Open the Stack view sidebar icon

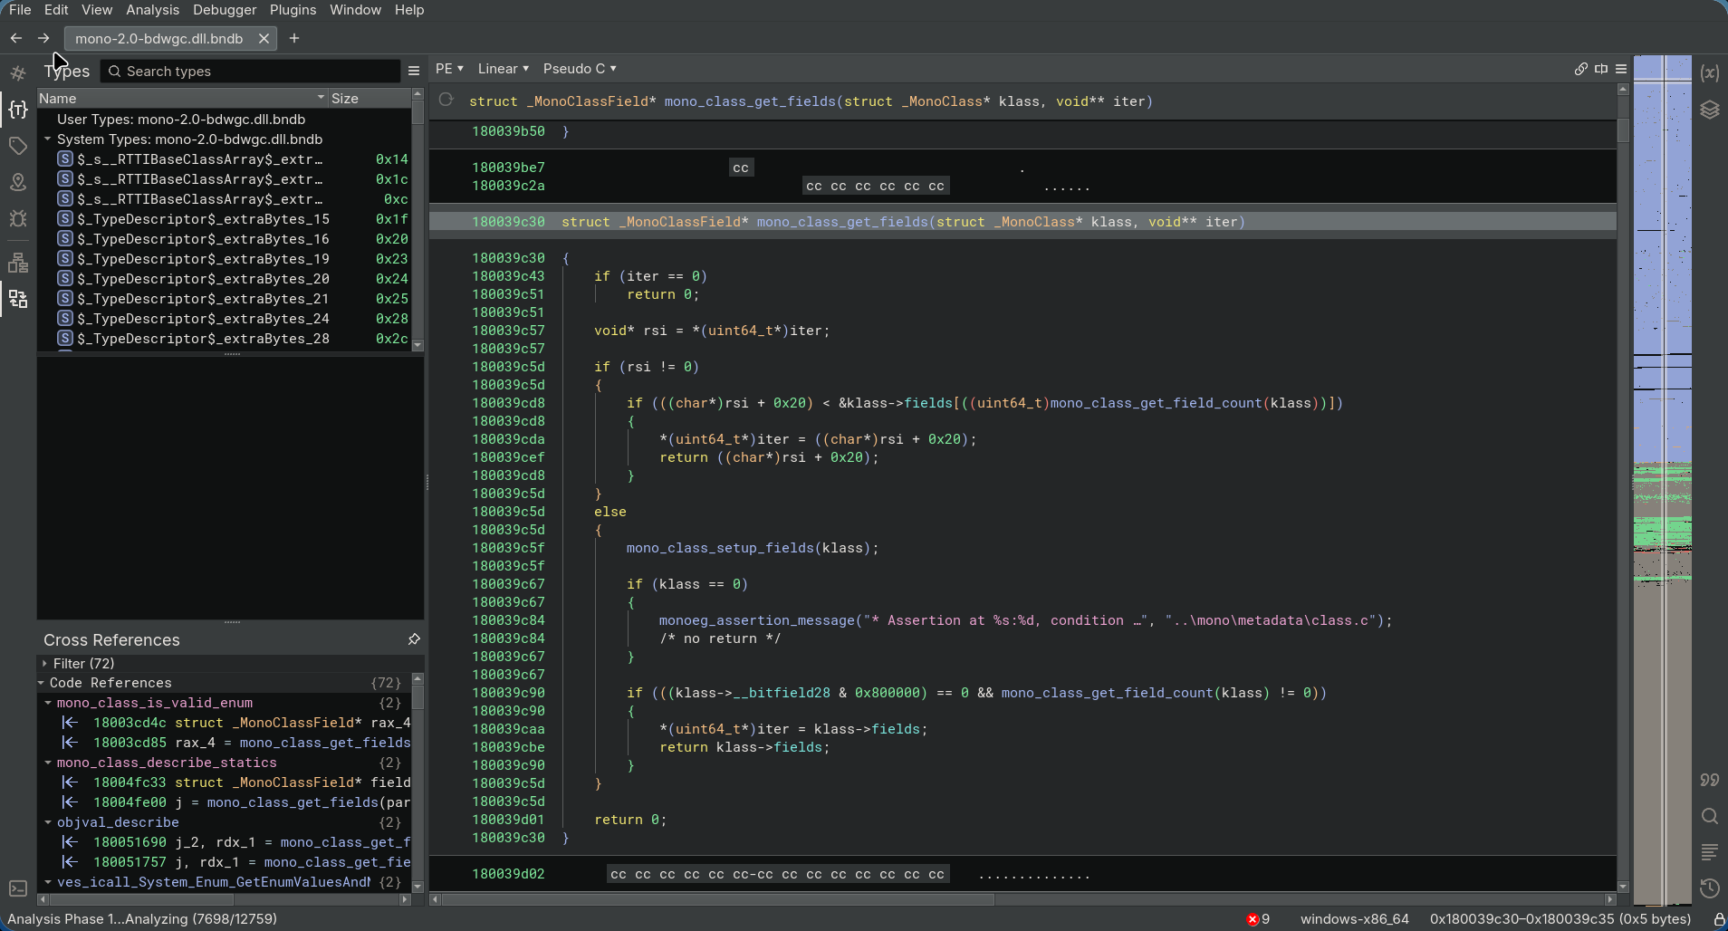(18, 263)
